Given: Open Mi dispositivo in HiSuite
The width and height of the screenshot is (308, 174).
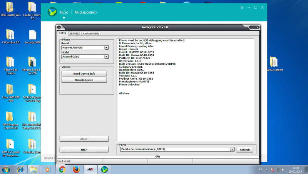Looking at the screenshot, I should click(x=85, y=12).
